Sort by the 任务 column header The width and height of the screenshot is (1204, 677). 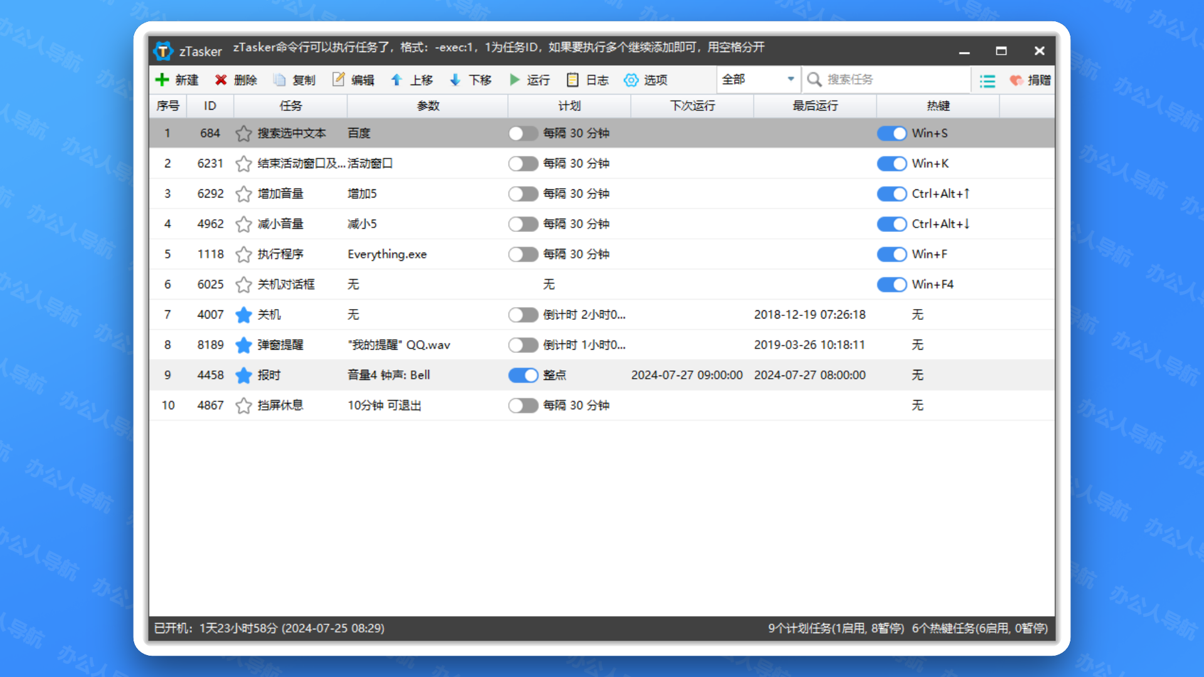(290, 106)
